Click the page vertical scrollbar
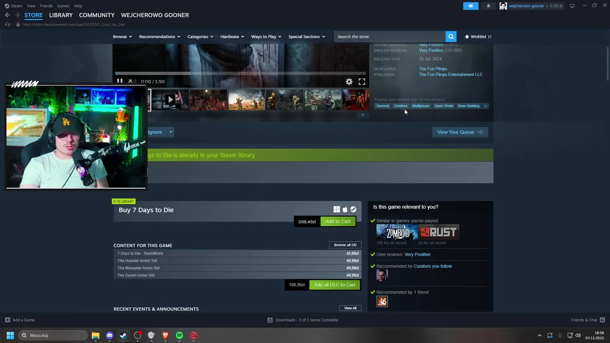 [608, 63]
